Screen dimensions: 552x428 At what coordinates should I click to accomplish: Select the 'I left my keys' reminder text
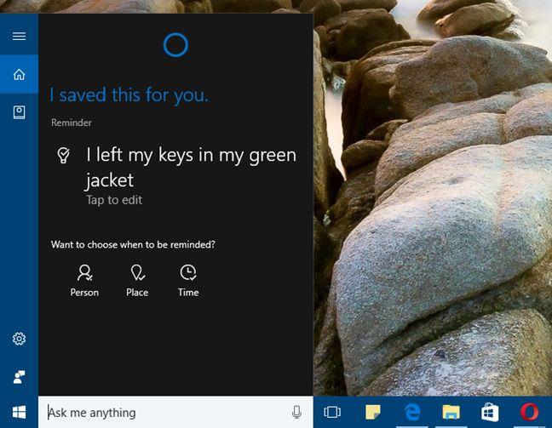pos(190,167)
